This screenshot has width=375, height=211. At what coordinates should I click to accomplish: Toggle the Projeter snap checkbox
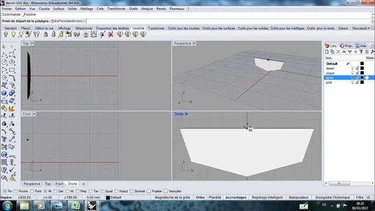click(149, 191)
